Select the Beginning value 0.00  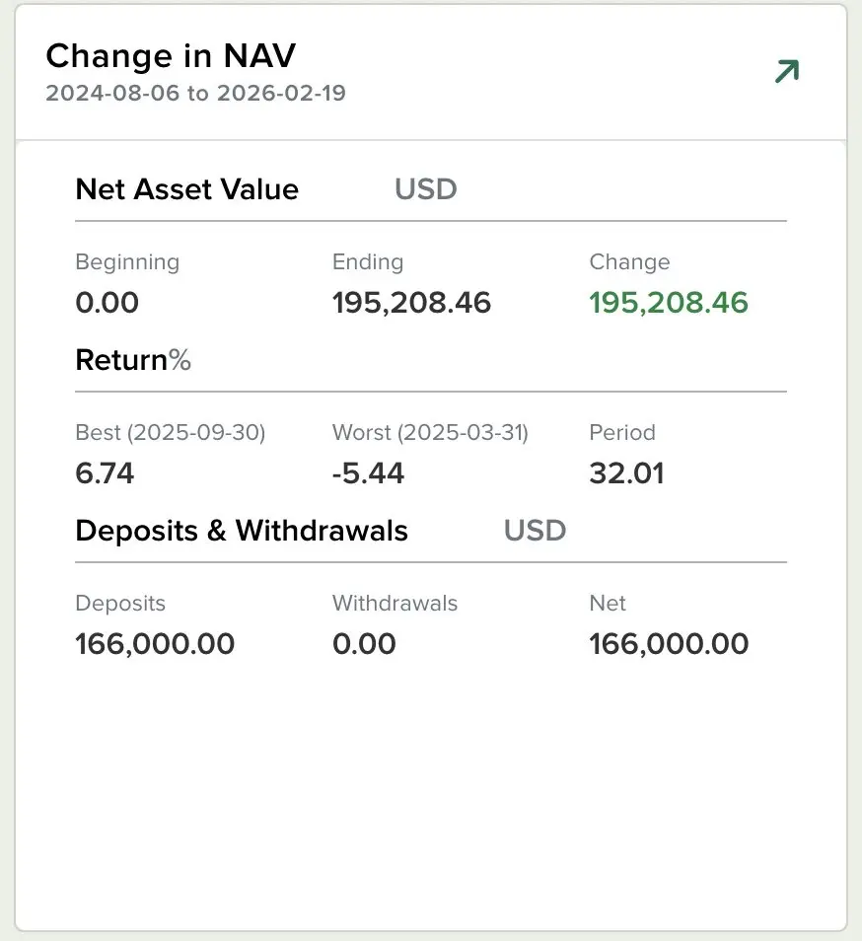(x=107, y=303)
